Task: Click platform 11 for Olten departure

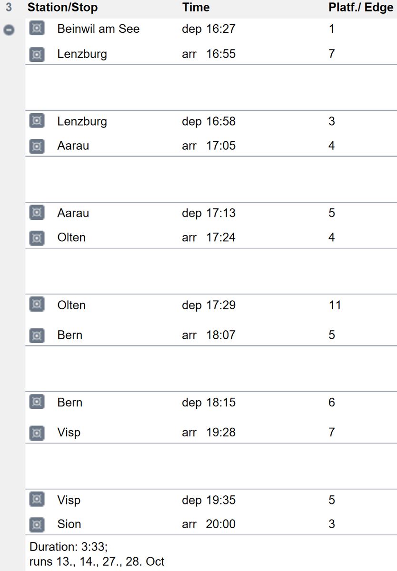Action: pos(335,305)
